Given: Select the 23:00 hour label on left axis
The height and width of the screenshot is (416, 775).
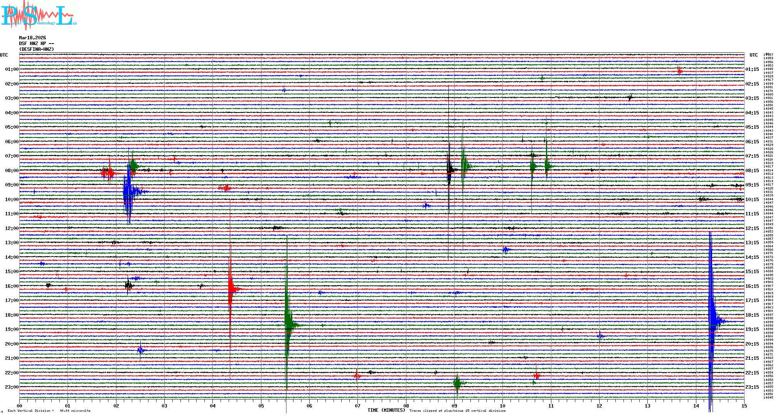Looking at the screenshot, I should (12, 387).
